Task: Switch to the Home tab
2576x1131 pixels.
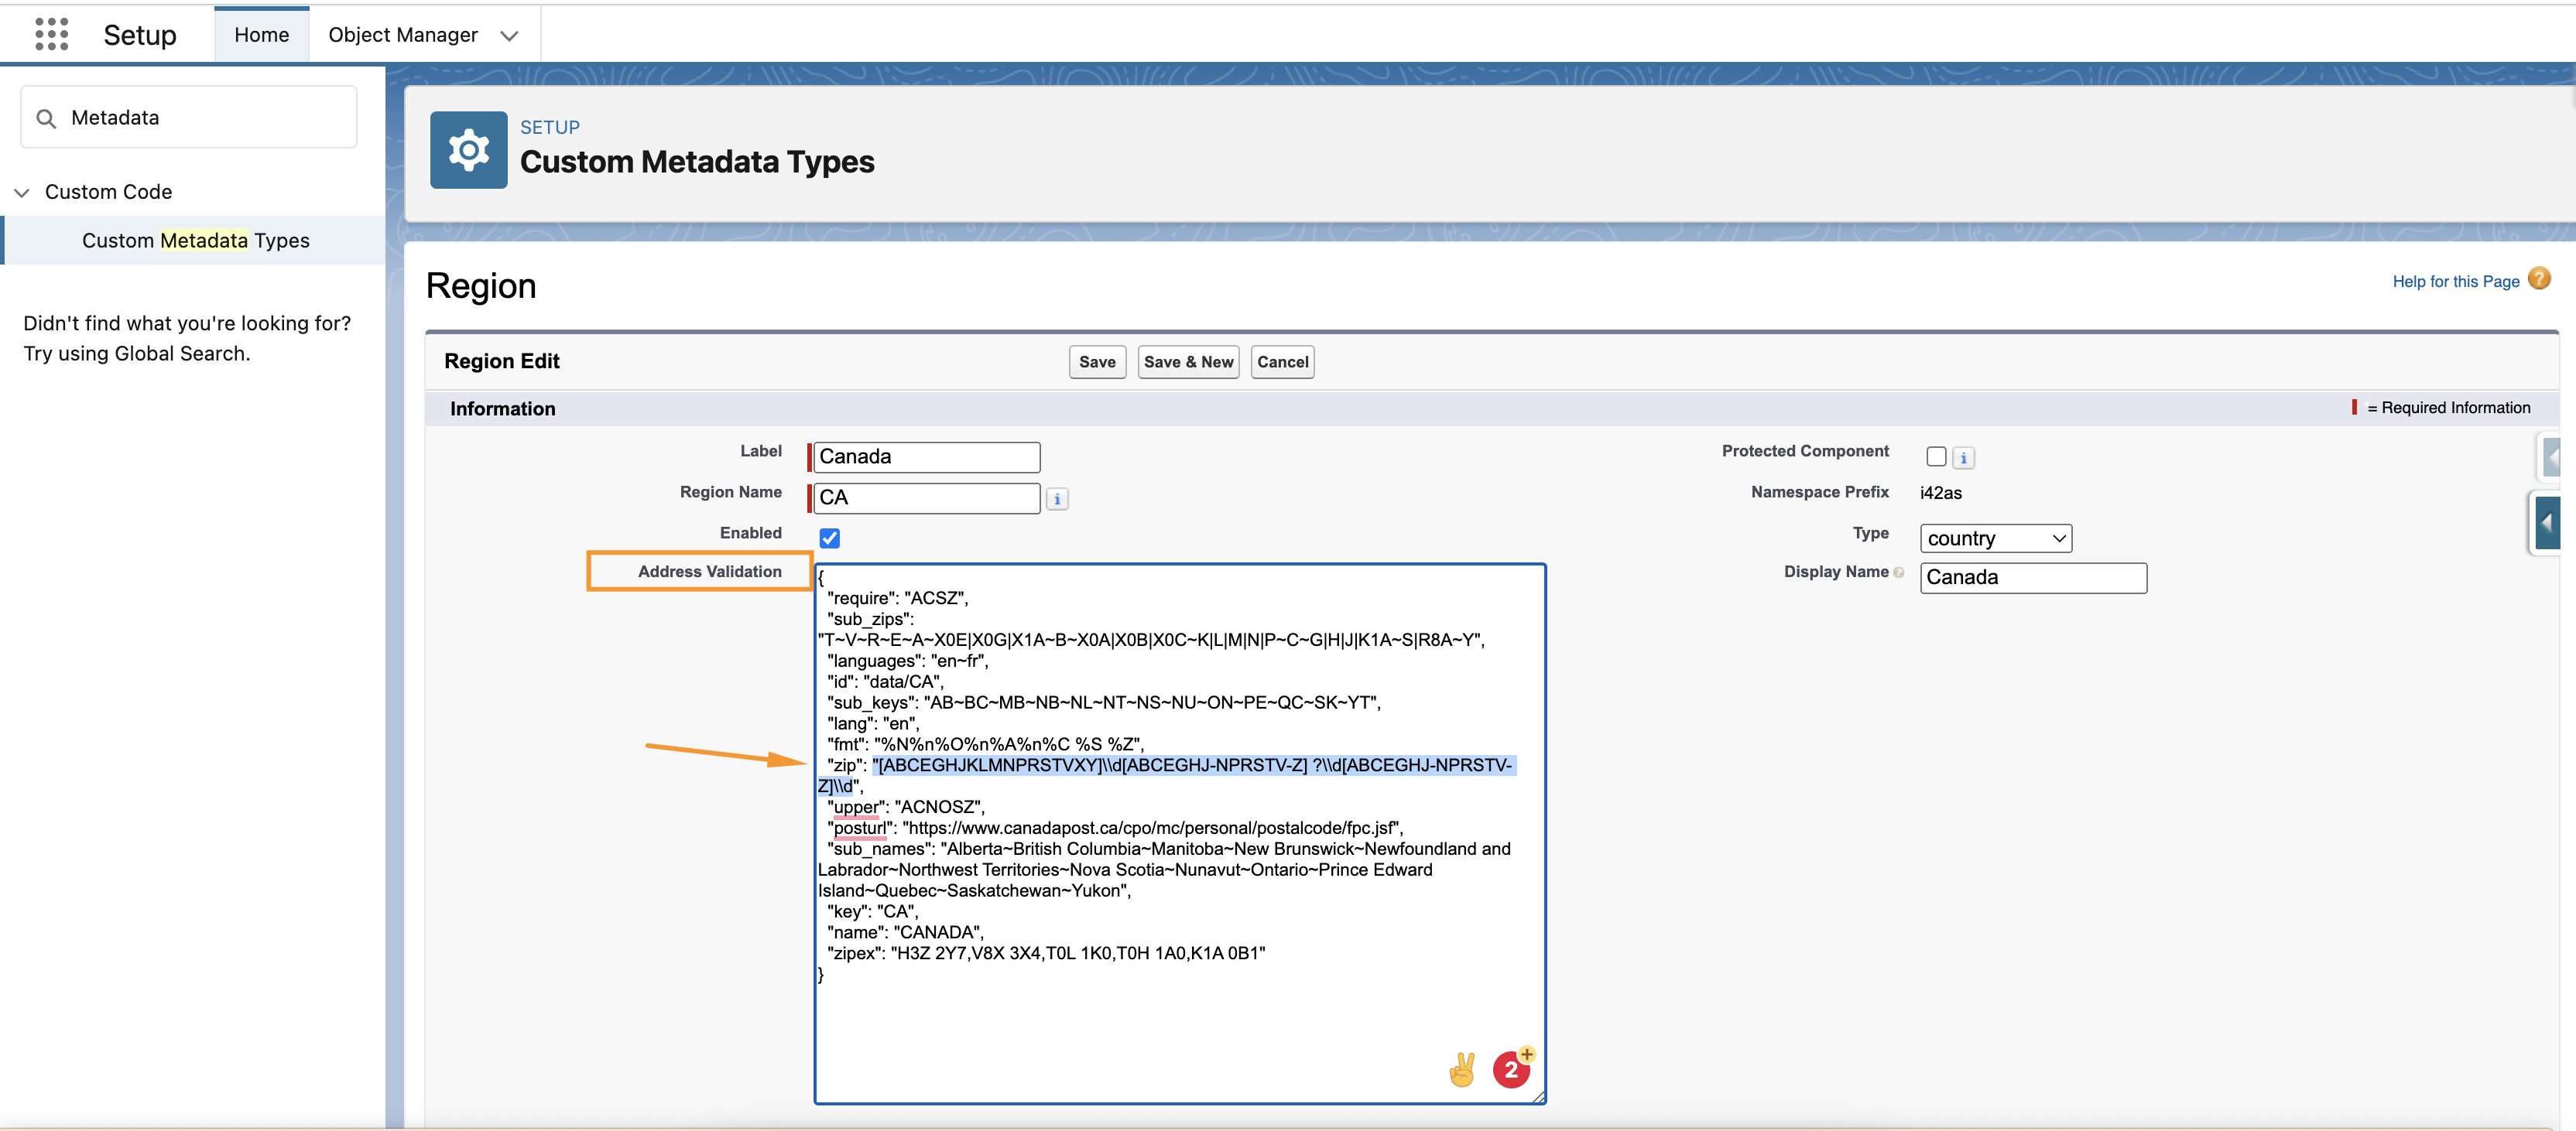Action: 261,35
